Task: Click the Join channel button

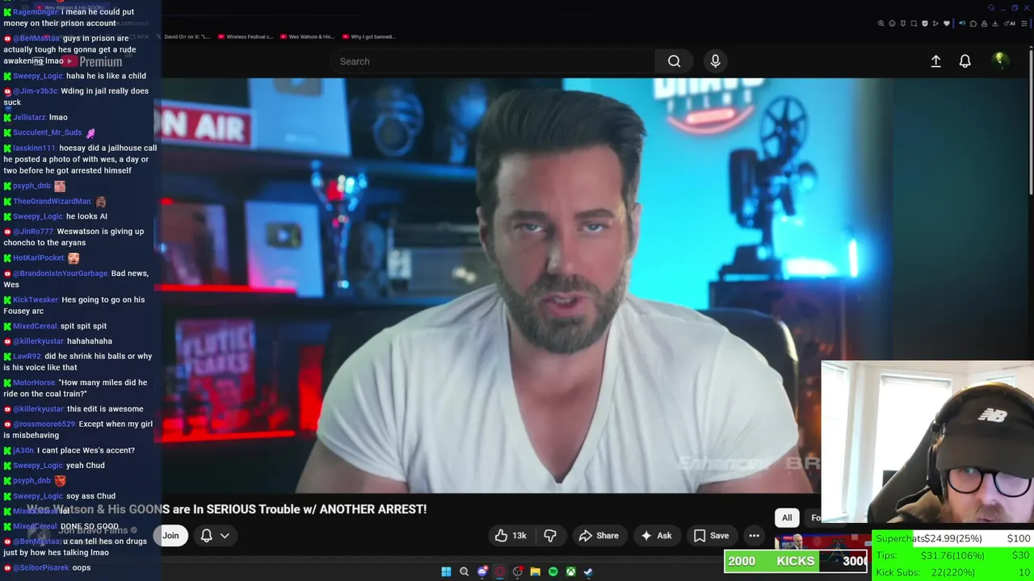Action: click(x=170, y=536)
